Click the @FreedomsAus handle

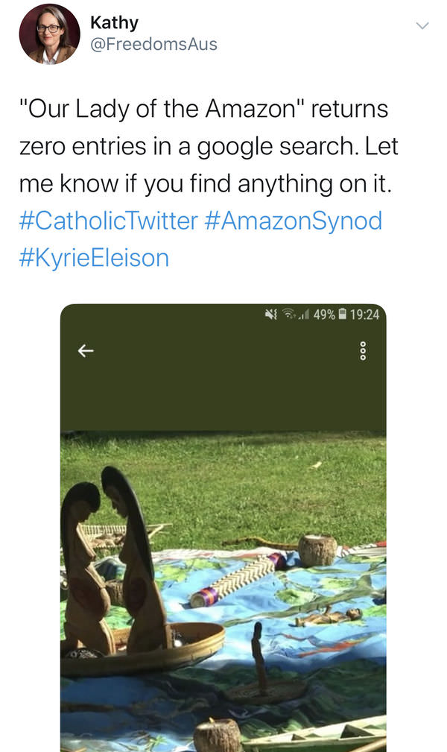point(153,44)
